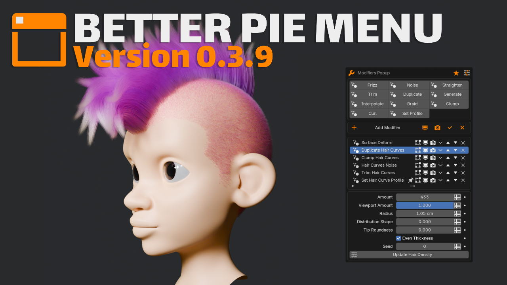Move Surface Deform modifier down
Screen dimensions: 507x285
coord(456,143)
